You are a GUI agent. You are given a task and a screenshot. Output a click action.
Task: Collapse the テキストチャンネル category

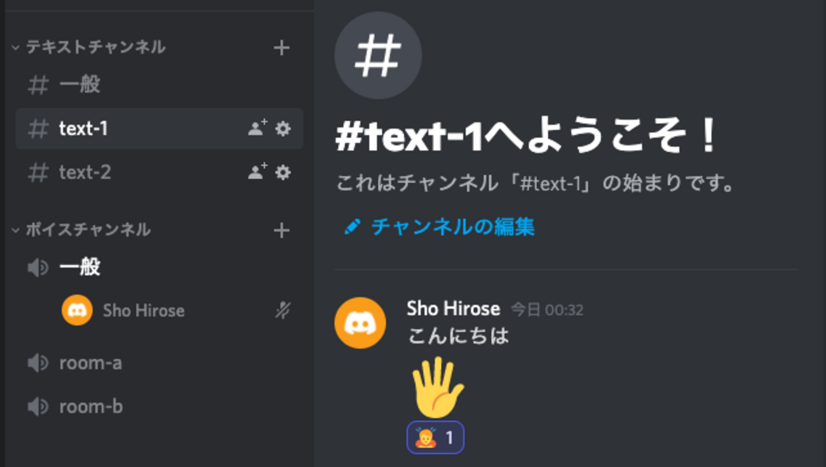14,47
